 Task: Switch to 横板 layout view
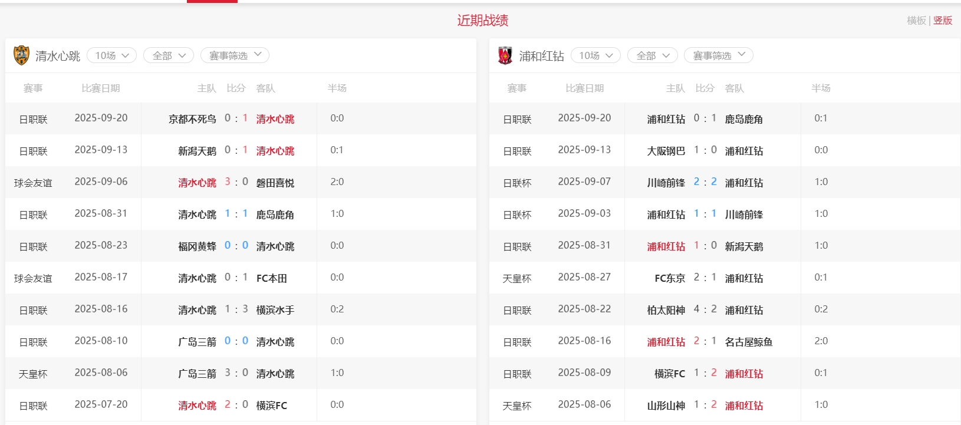[916, 21]
